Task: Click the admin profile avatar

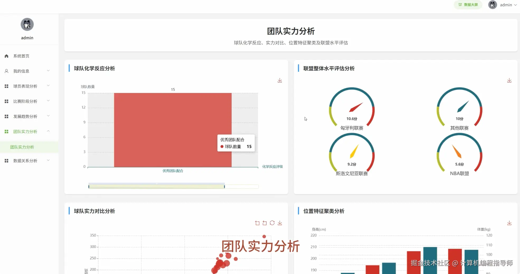Action: pos(493,5)
